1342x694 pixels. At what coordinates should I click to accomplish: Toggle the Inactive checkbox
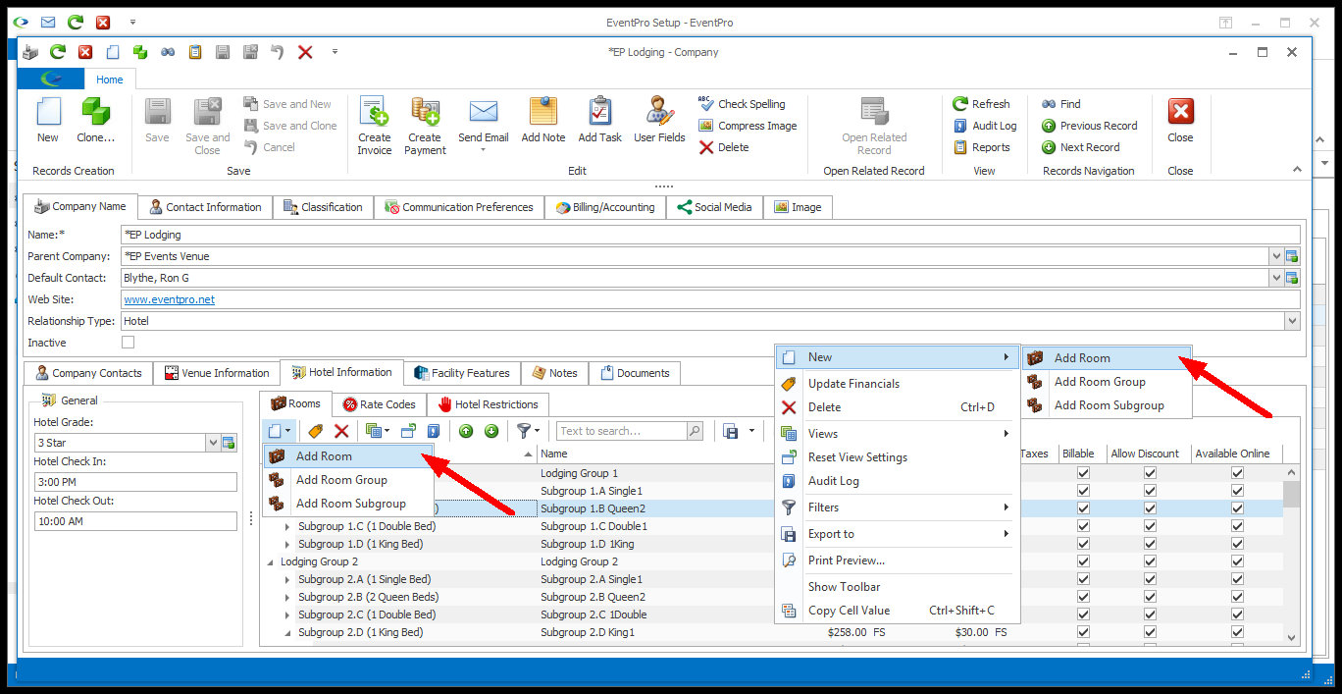point(128,343)
